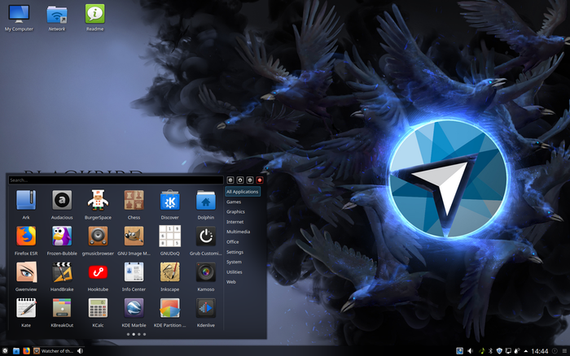Show the System category
This screenshot has height=356, width=570.
pos(234,262)
